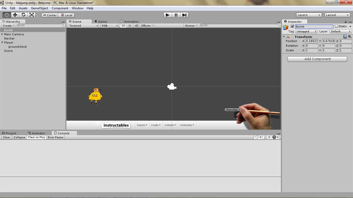
Task: Click the Step frame button
Action: pyautogui.click(x=184, y=15)
